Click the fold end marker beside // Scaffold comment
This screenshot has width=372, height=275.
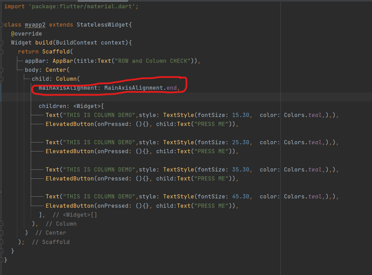[1, 242]
